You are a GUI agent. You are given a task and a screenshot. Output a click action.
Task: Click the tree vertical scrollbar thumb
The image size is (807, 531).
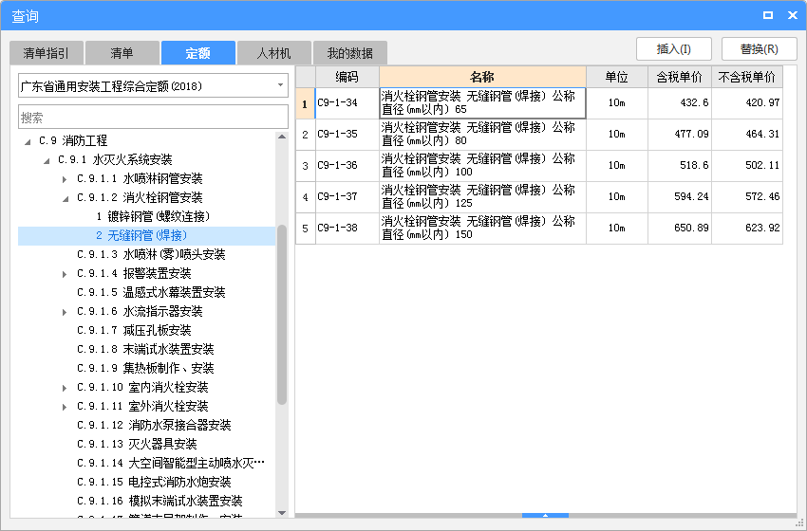(x=282, y=315)
